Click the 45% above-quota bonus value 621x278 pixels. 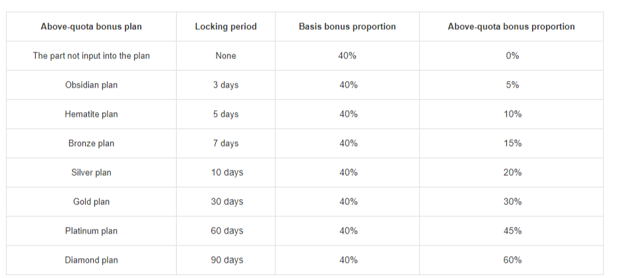point(512,231)
